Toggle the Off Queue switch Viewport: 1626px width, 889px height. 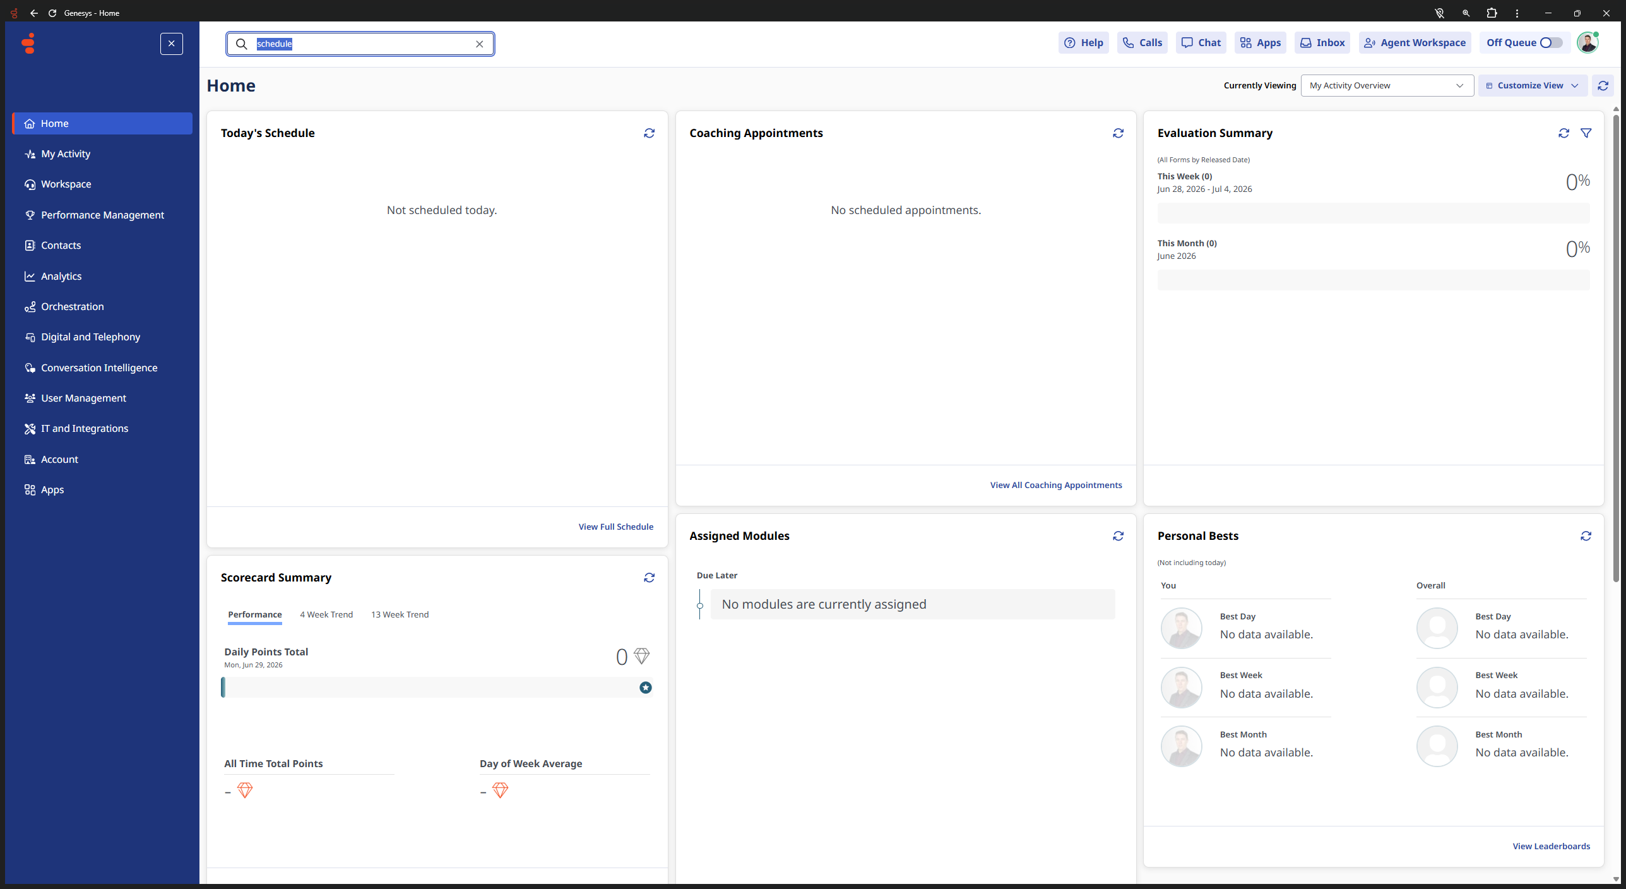[x=1551, y=43]
